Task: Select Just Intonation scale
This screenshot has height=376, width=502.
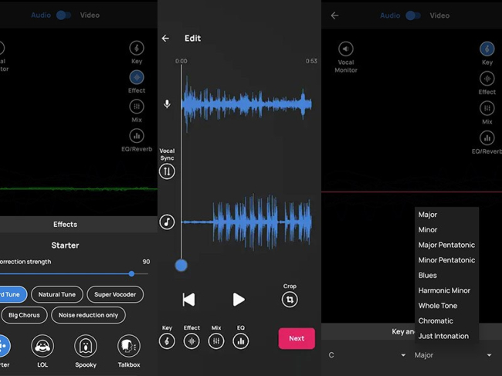Action: click(446, 336)
